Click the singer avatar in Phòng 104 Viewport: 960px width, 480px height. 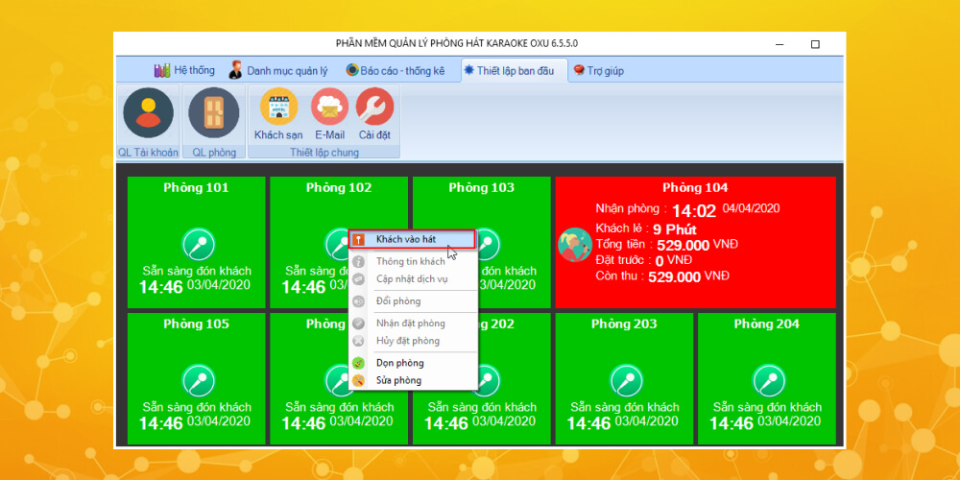click(x=575, y=245)
